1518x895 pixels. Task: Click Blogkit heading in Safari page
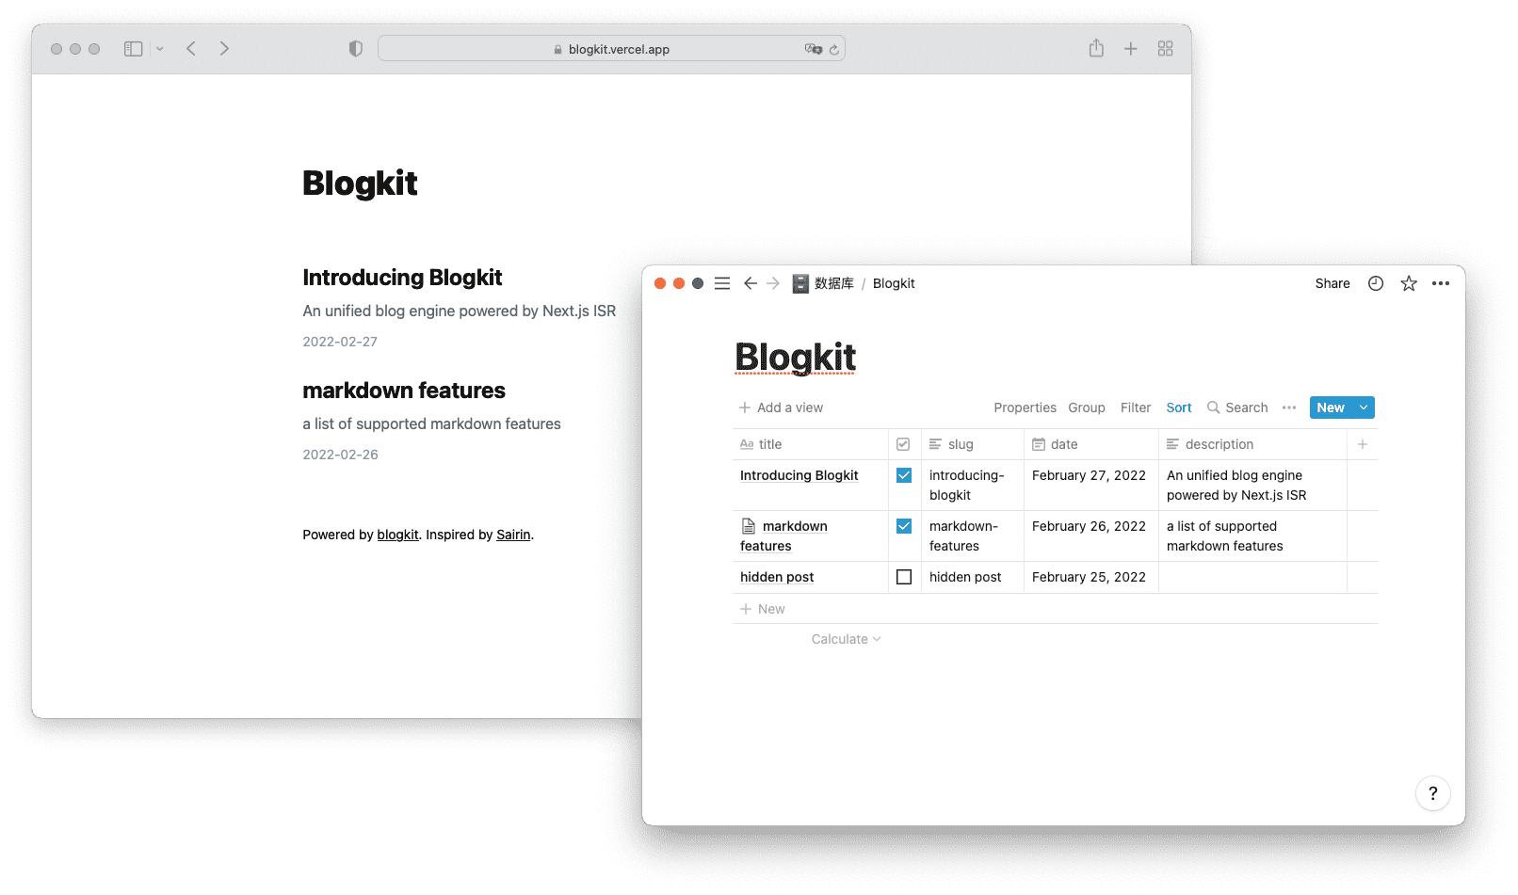point(360,184)
